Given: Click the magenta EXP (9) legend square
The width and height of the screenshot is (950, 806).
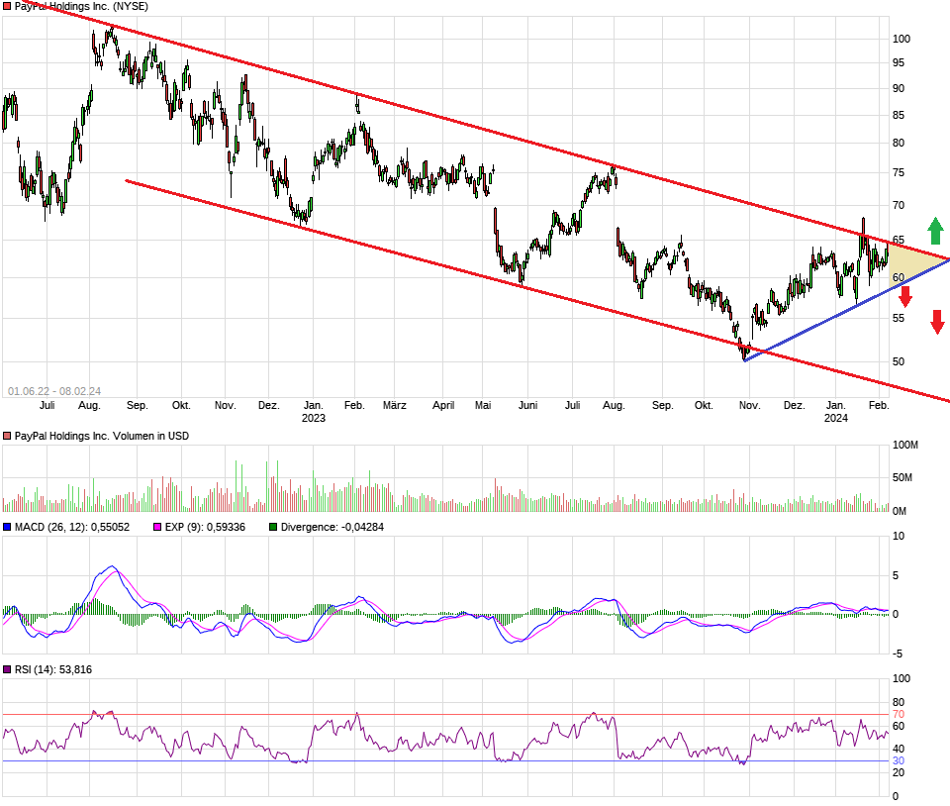Looking at the screenshot, I should click(x=157, y=527).
